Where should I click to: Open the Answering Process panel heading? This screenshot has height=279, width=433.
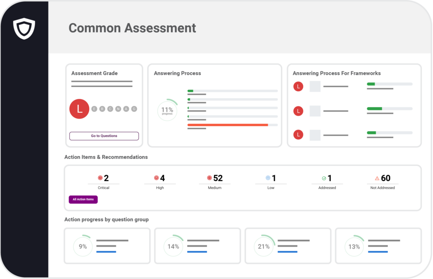177,73
